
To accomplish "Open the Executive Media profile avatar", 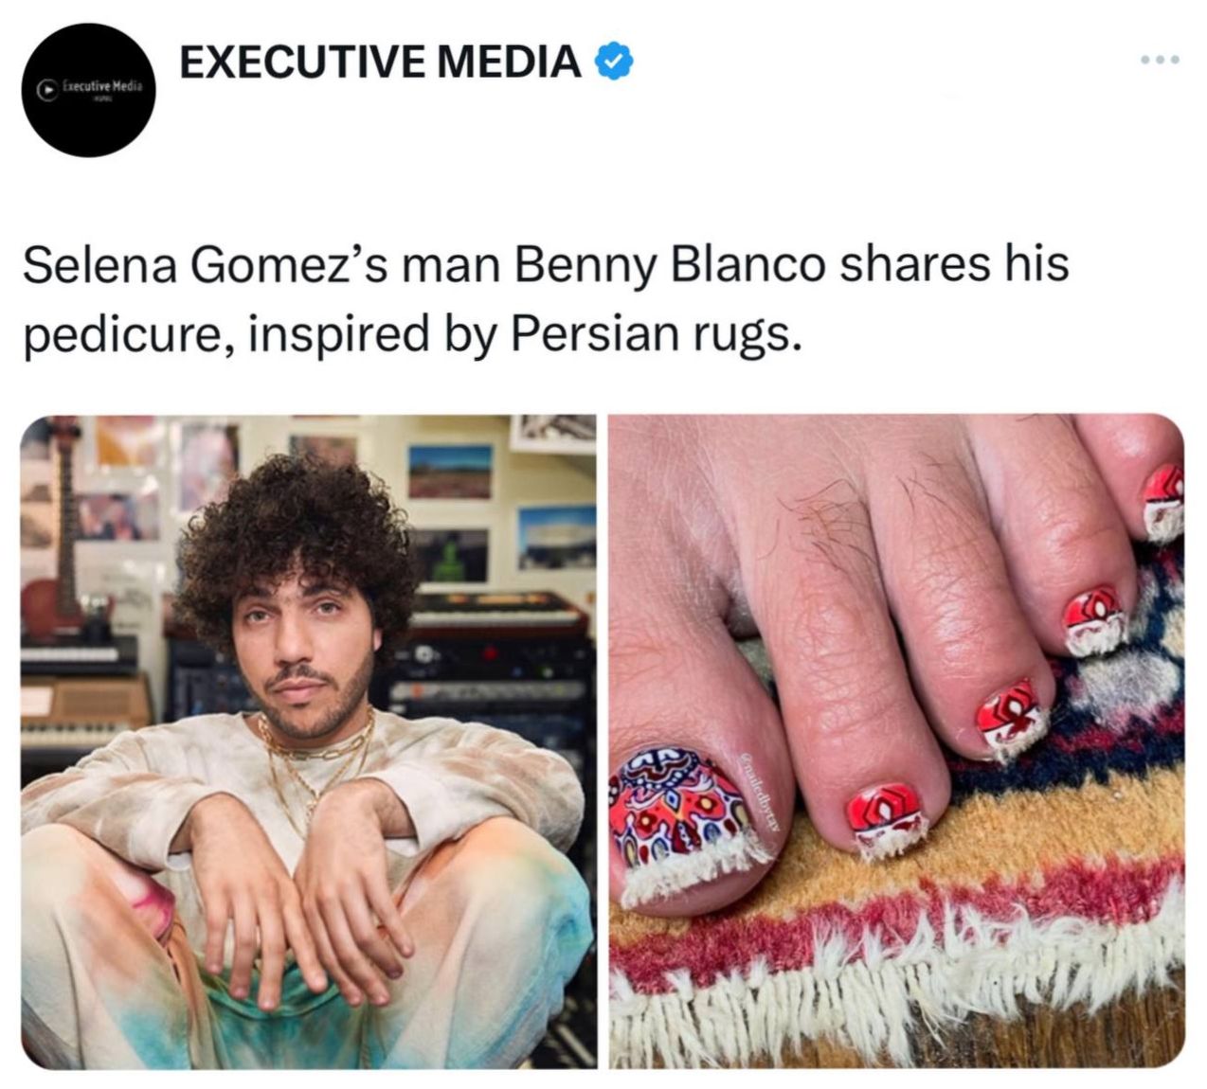I will [92, 90].
